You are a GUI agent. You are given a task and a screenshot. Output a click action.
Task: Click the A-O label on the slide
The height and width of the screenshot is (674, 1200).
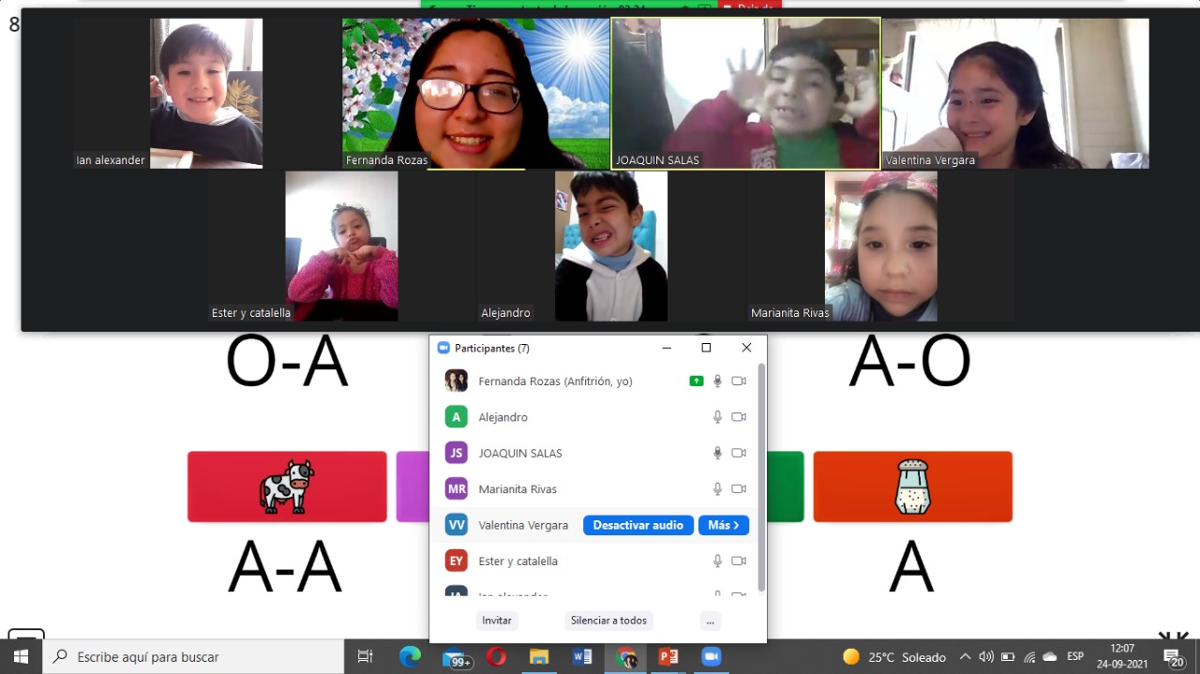click(909, 363)
